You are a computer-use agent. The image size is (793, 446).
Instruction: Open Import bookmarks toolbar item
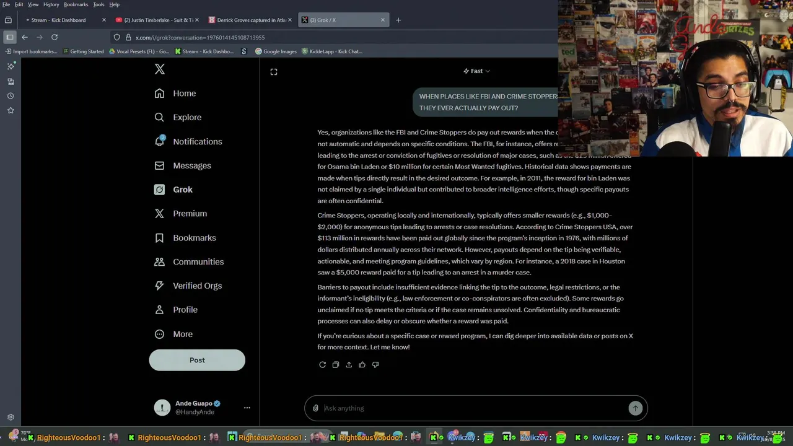[x=31, y=51]
